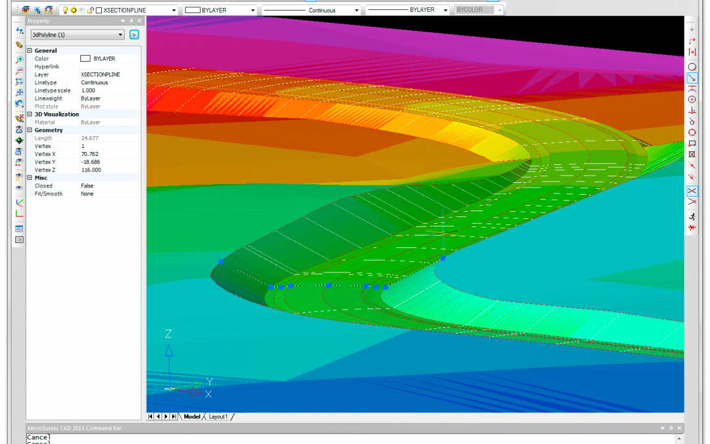Toggle layer light bulb on/off icon
This screenshot has height=444, width=710.
pyautogui.click(x=65, y=11)
